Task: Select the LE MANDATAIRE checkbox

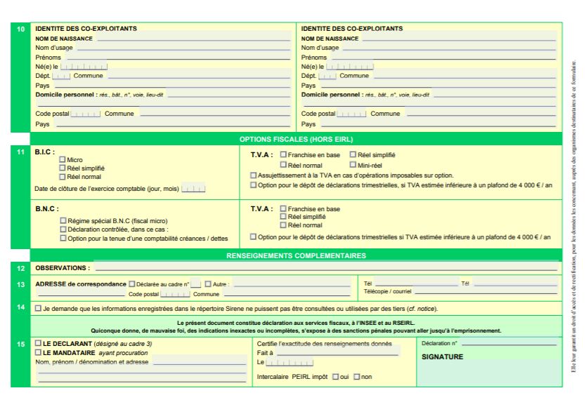Action: click(39, 352)
